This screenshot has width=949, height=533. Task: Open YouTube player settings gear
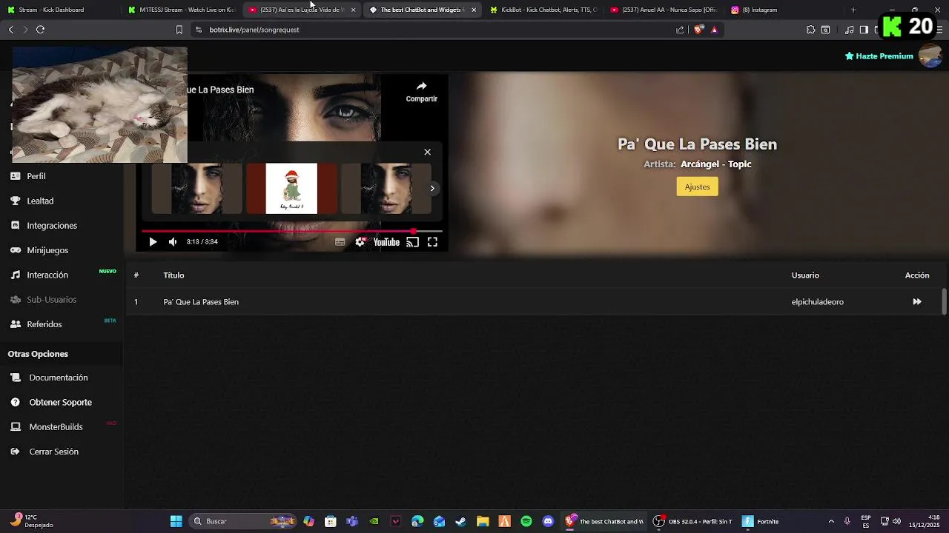(360, 242)
